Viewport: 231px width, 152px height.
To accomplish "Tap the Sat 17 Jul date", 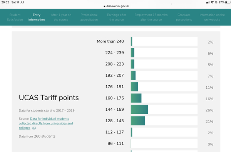I will [18, 2].
